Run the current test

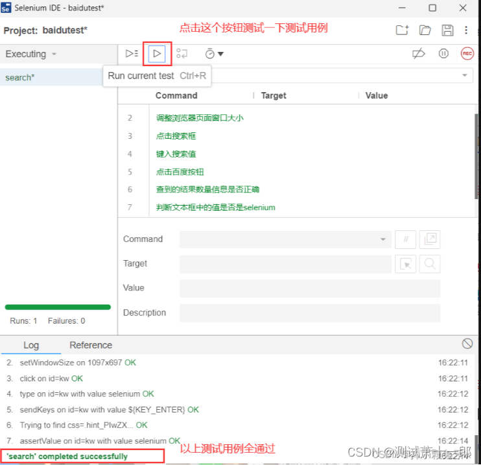tap(157, 54)
